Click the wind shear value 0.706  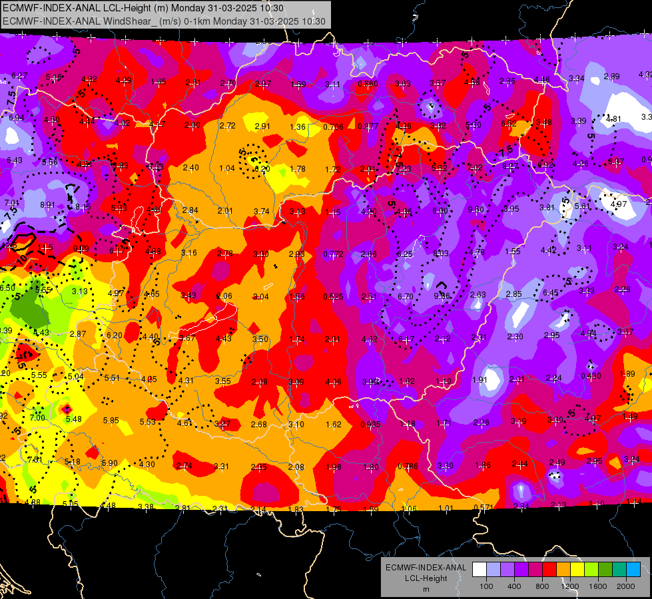(333, 126)
